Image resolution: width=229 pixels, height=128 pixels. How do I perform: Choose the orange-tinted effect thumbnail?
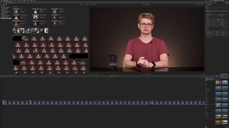[x=218, y=122]
